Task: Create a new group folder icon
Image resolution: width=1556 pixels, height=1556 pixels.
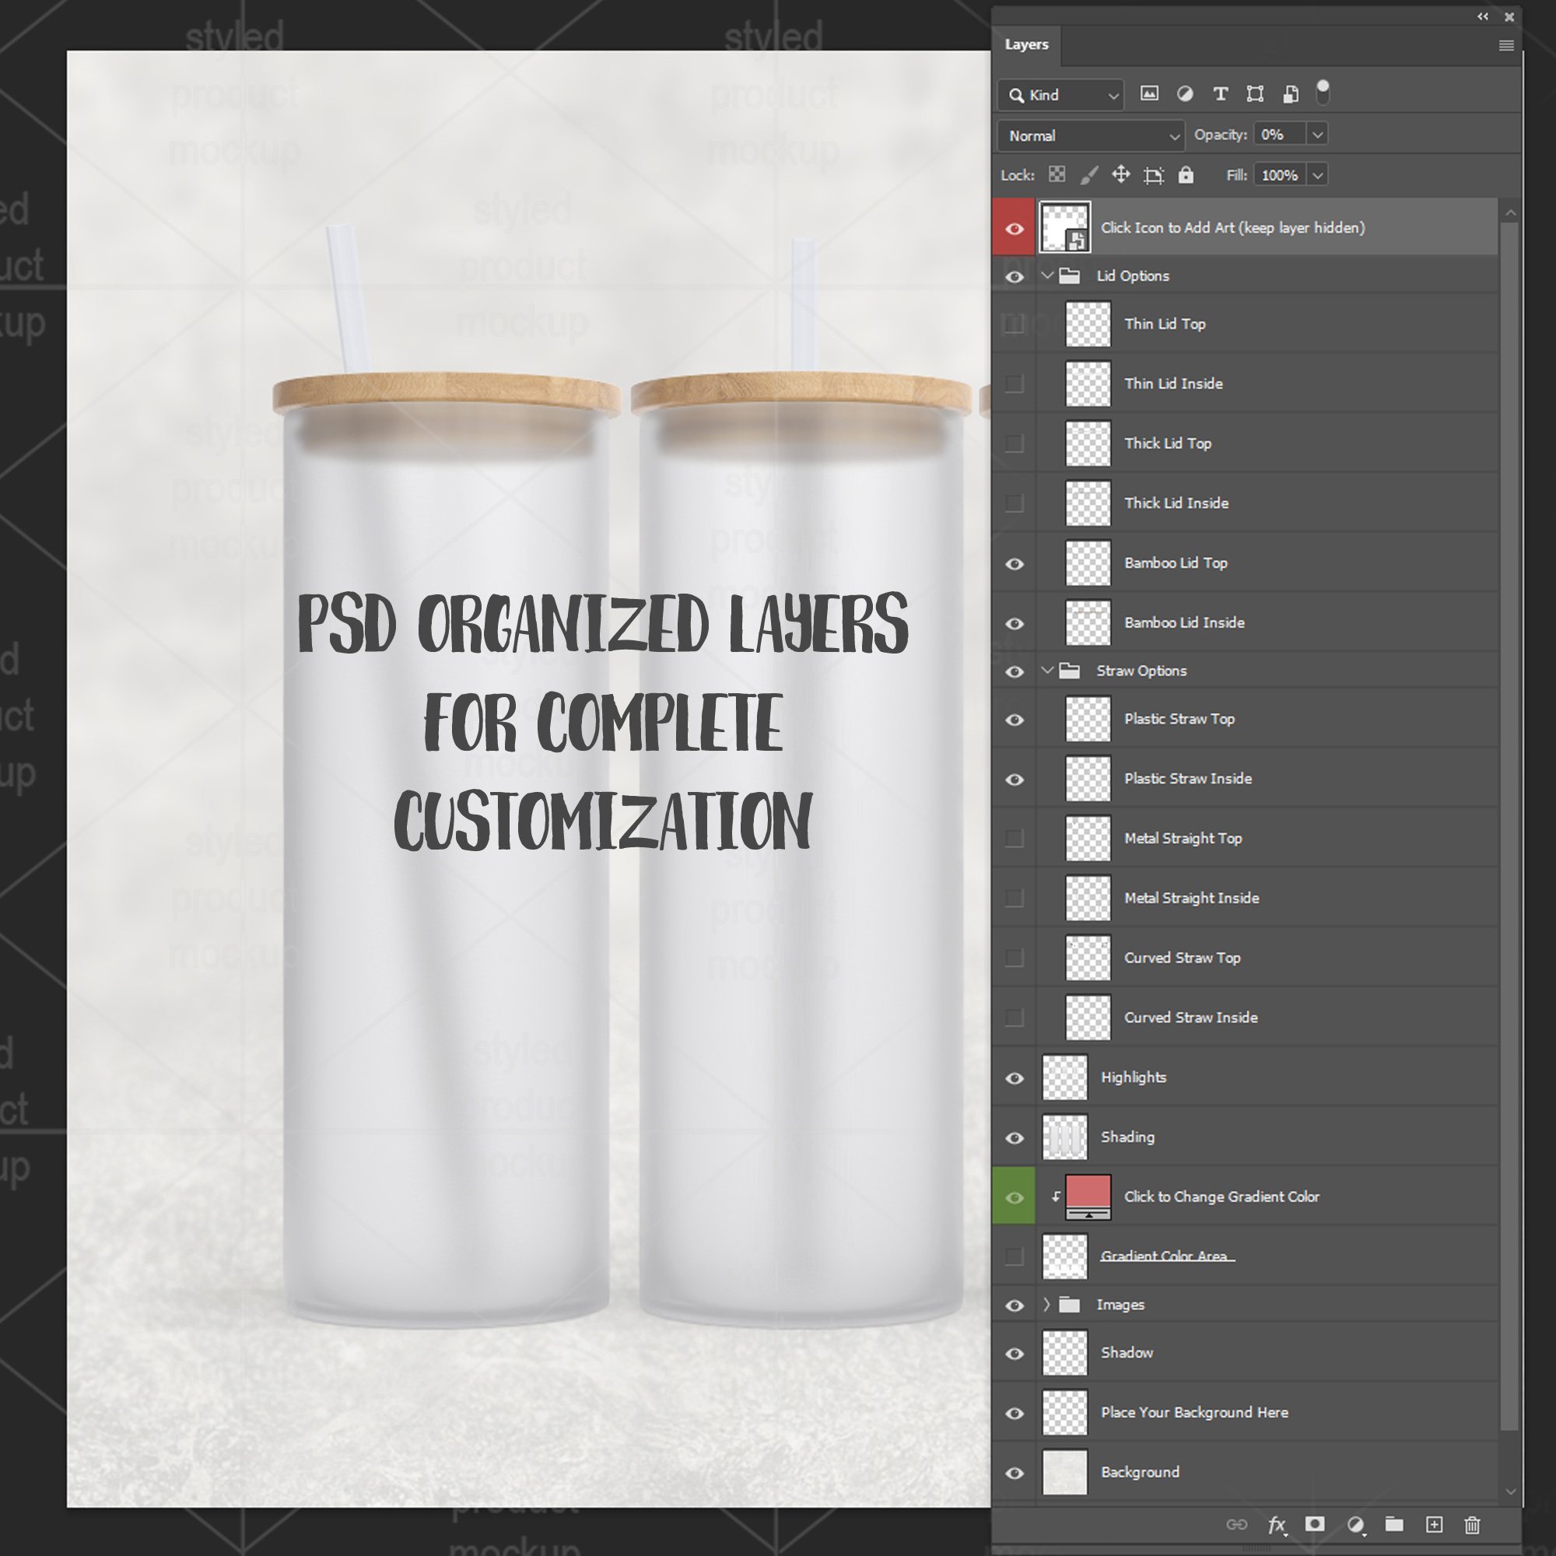Action: 1394,1524
